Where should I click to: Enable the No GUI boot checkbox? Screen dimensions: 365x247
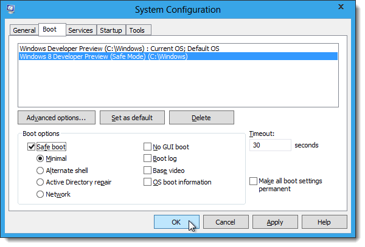(148, 146)
